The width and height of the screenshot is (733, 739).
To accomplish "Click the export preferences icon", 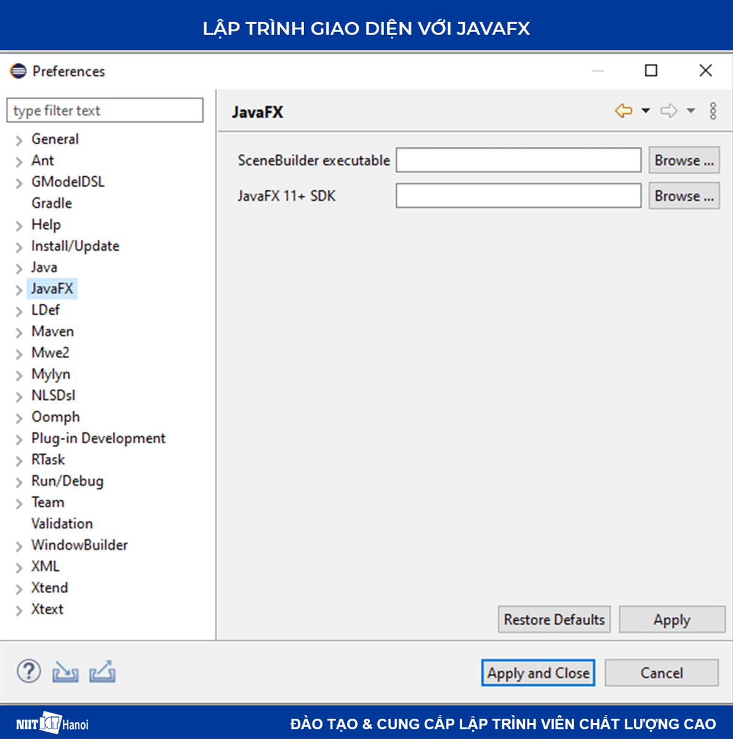I will [103, 671].
